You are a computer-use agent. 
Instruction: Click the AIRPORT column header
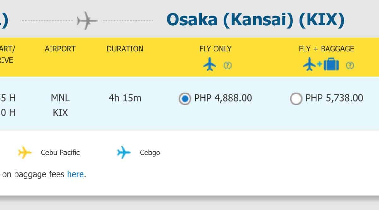tap(60, 49)
